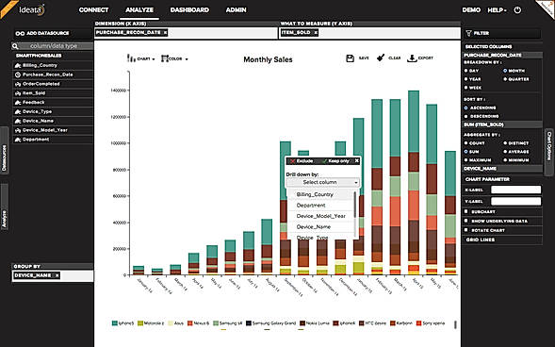Click the Keep only button
This screenshot has width=555, height=347.
335,161
